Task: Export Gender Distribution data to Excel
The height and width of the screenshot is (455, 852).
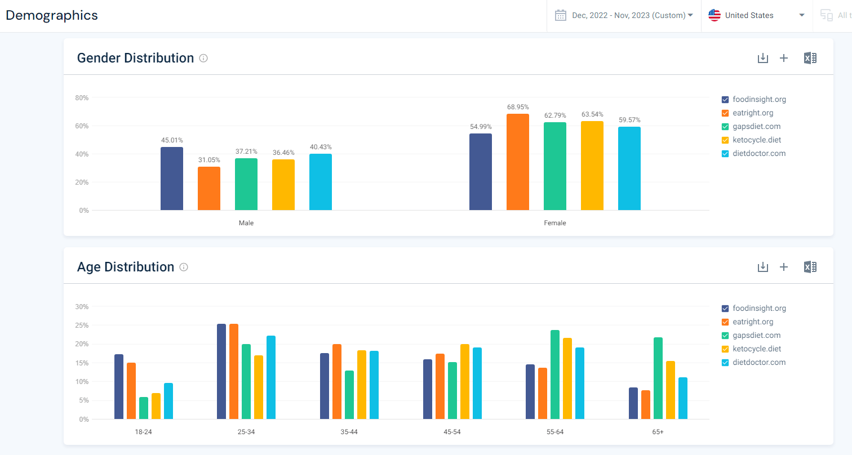Action: (x=810, y=58)
